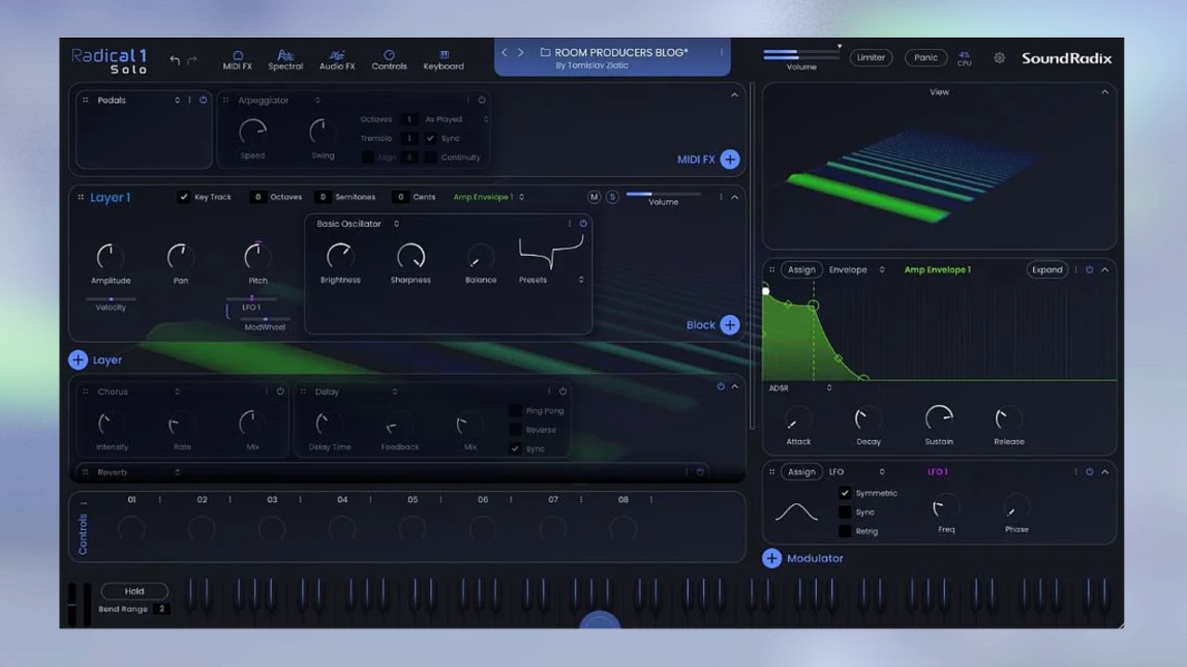Viewport: 1187px width, 667px height.
Task: Add a Modulator with the plus icon
Action: pos(772,559)
